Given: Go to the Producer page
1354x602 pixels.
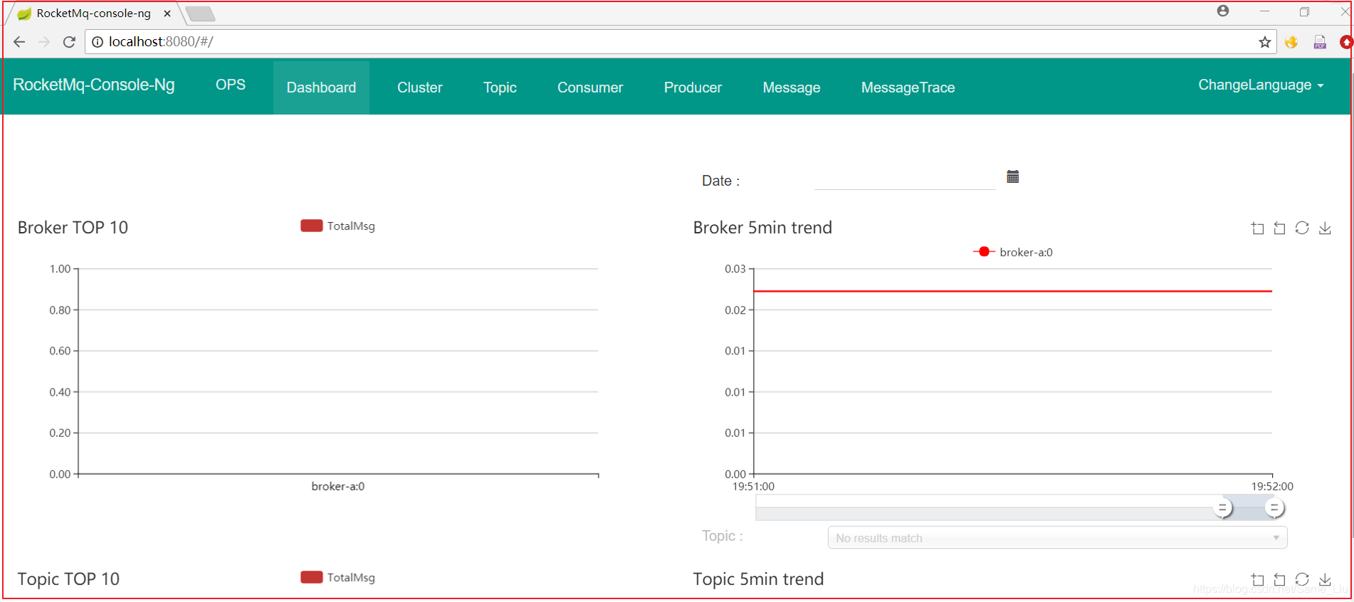Looking at the screenshot, I should 693,88.
